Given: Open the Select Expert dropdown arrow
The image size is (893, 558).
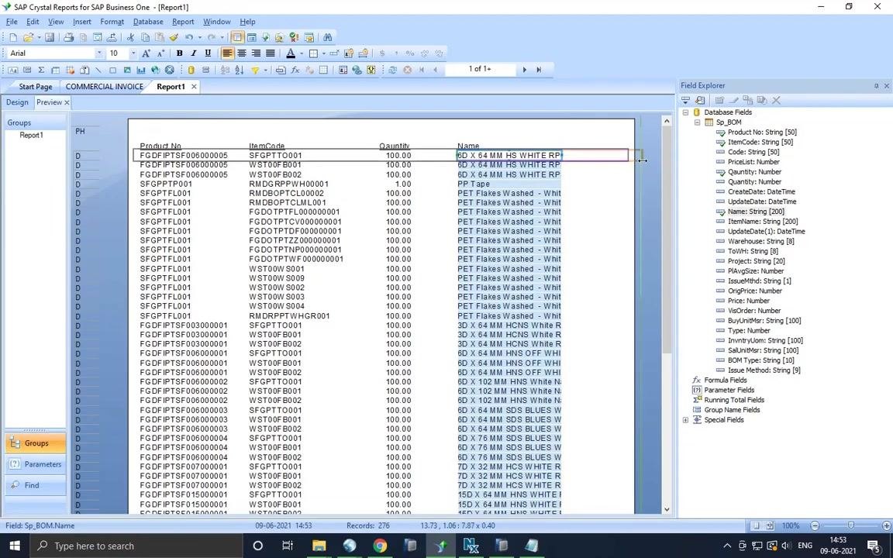Looking at the screenshot, I should click(x=265, y=70).
